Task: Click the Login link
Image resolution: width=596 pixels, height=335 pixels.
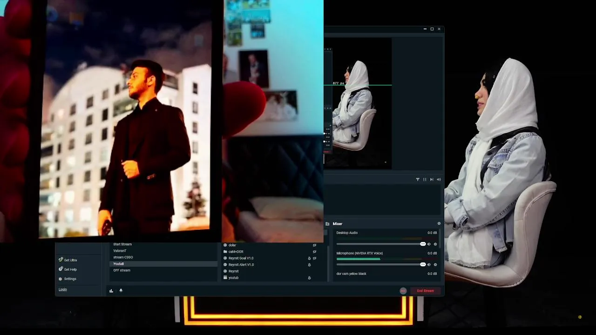Action: 62,289
